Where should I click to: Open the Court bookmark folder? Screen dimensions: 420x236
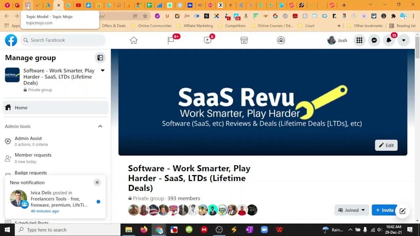(x=306, y=26)
